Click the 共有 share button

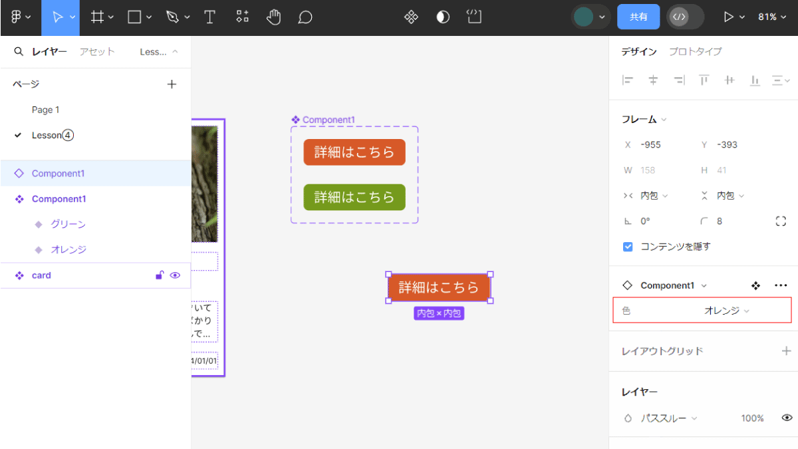(638, 17)
